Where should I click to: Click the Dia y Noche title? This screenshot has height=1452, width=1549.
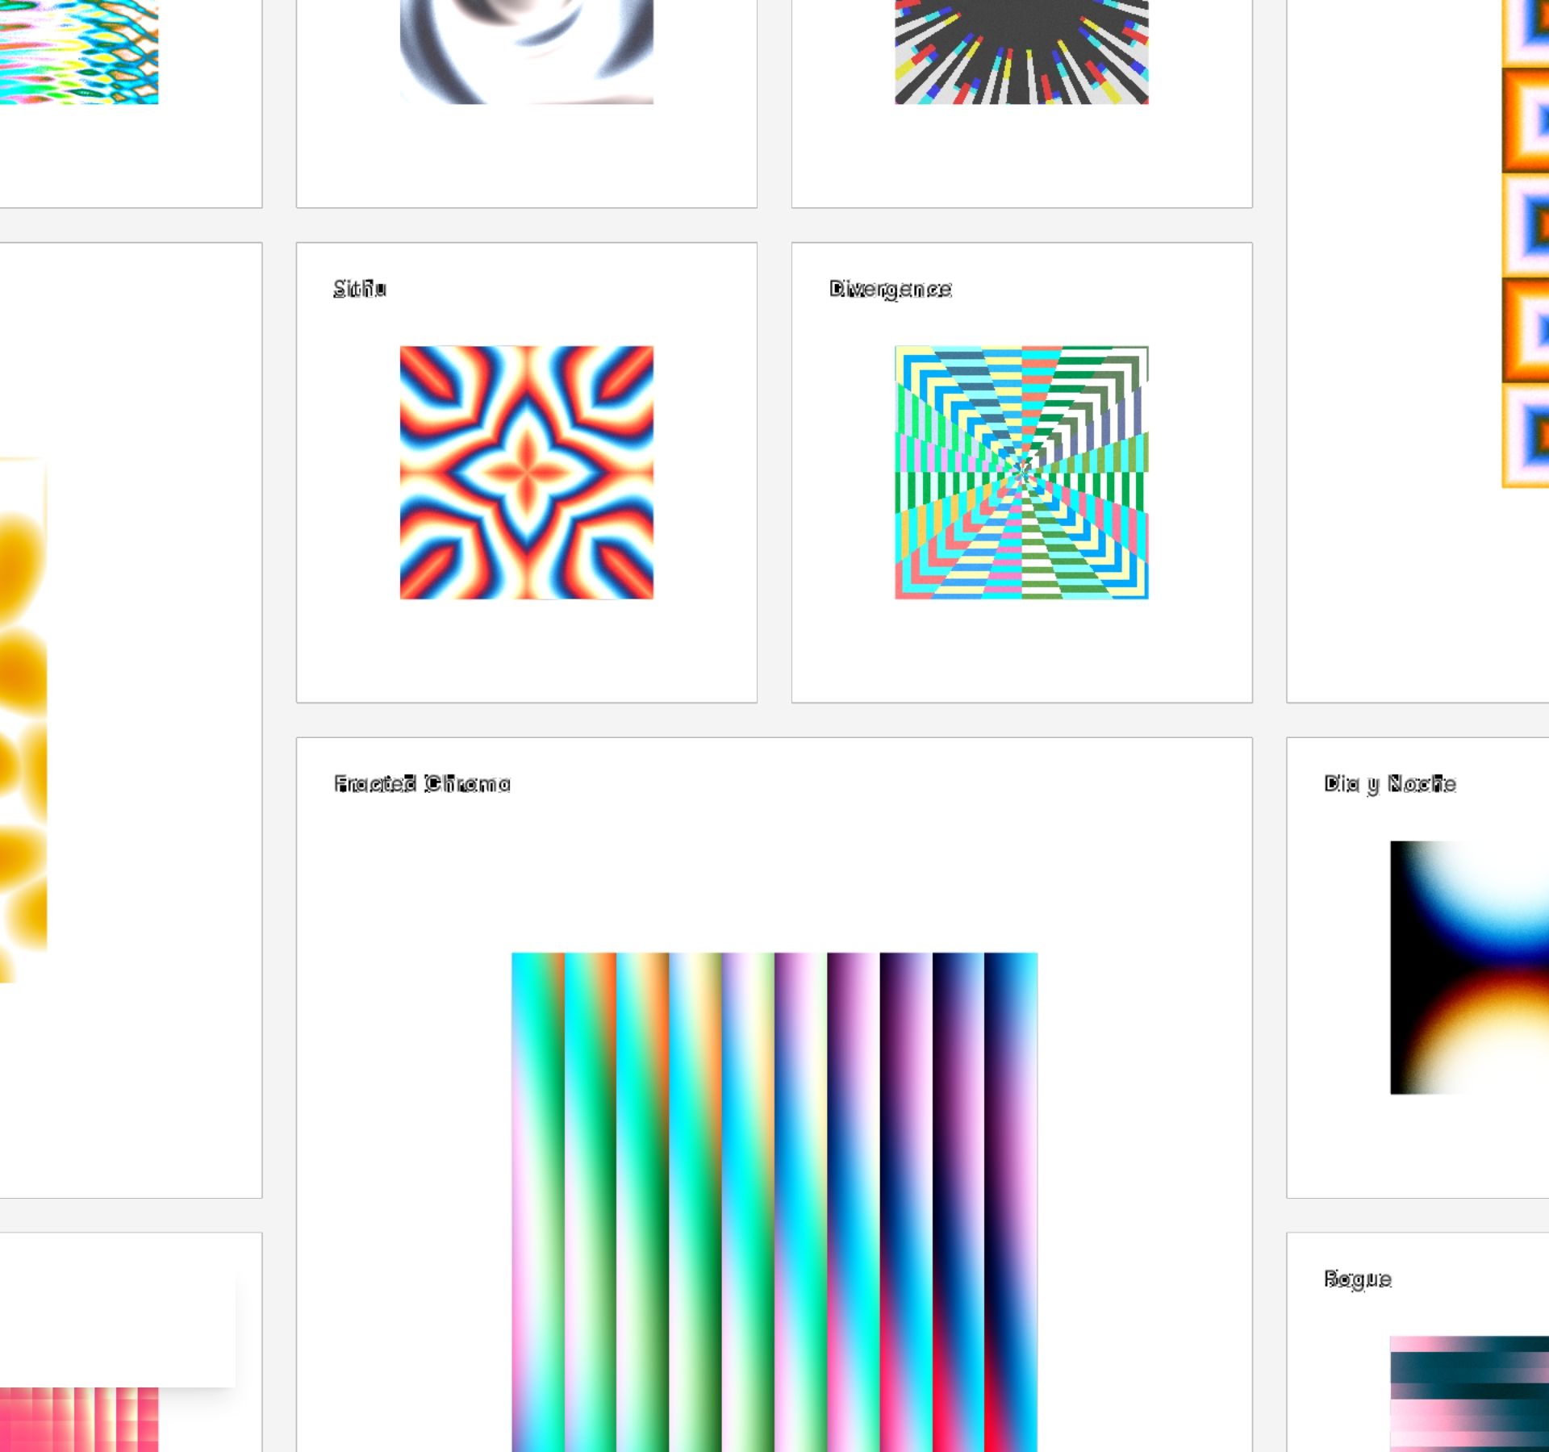[1389, 784]
